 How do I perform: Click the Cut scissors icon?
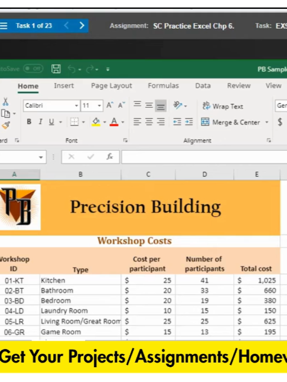click(x=6, y=102)
